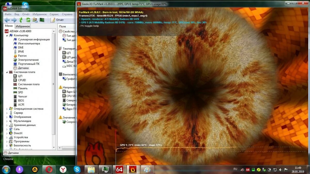Viewport: 310px width, 174px height.
Task: Click the green Up arrow toolbar icon
Action: coord(21,20)
